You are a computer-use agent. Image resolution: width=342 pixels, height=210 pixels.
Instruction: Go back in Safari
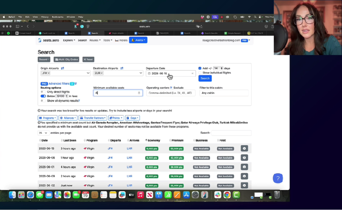28,26
